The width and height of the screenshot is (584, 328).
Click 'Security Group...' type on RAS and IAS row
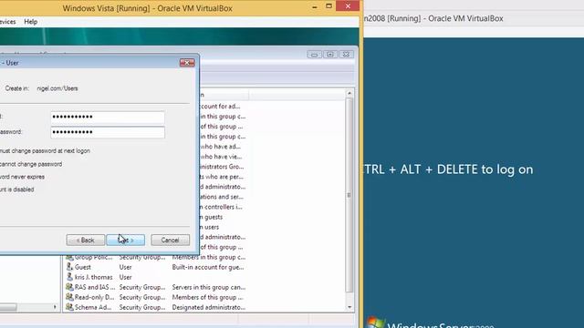click(x=142, y=287)
